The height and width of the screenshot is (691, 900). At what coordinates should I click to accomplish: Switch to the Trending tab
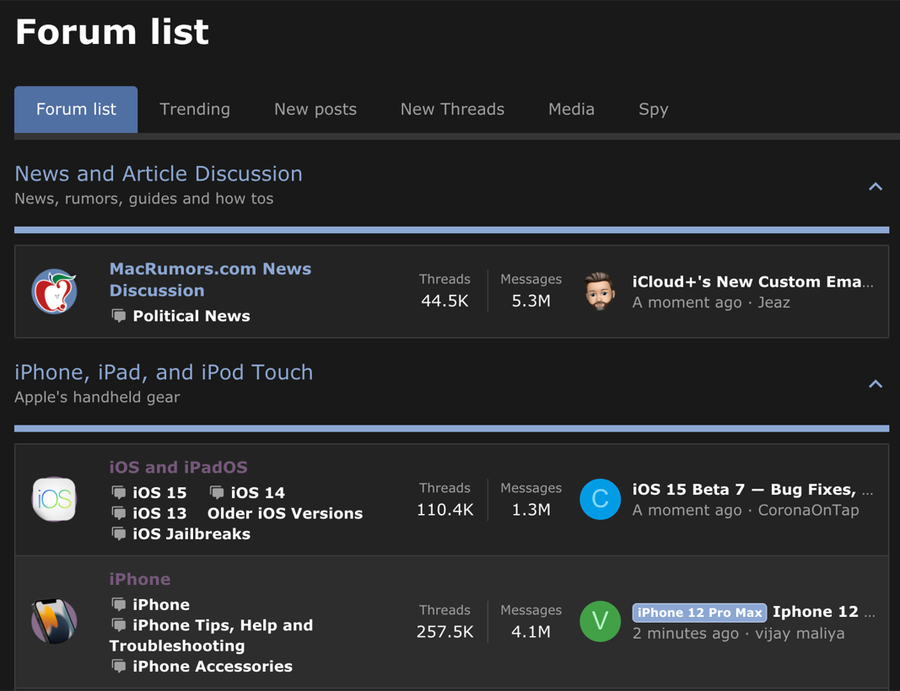[195, 110]
